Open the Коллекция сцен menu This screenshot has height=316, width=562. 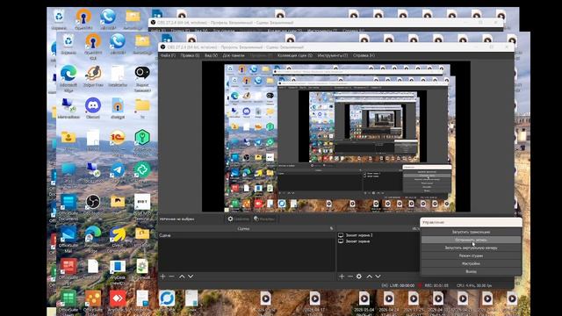point(295,55)
